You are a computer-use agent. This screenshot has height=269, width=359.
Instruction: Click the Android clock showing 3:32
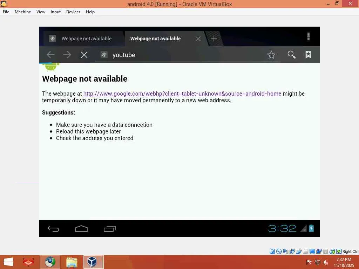(282, 228)
